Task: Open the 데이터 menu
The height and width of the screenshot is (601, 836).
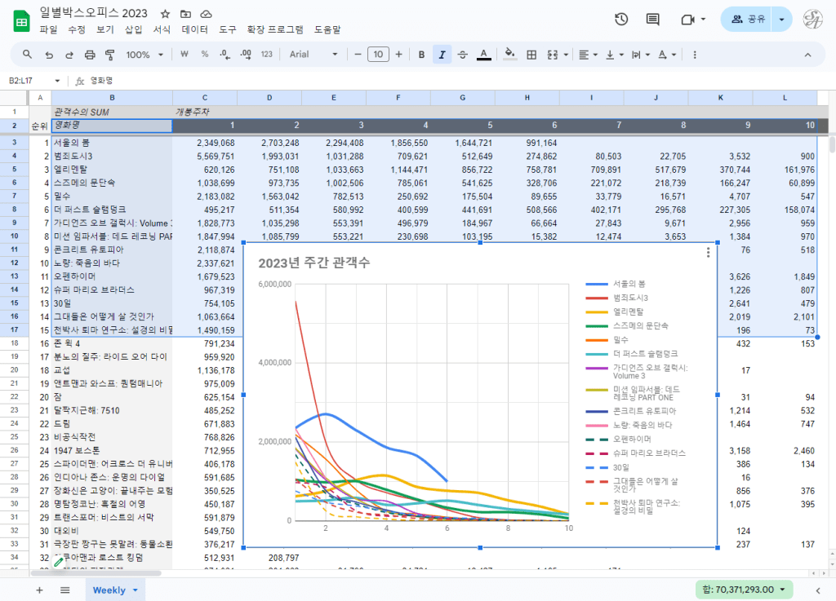Action: coord(194,29)
